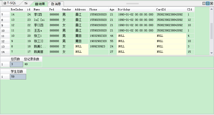Select the 总记录条数 value cell 49
214x115 pixels.
coord(32,64)
